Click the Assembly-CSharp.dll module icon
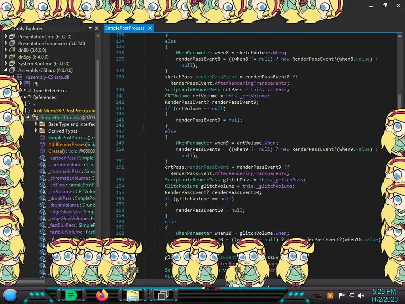The image size is (405, 304). coord(20,77)
